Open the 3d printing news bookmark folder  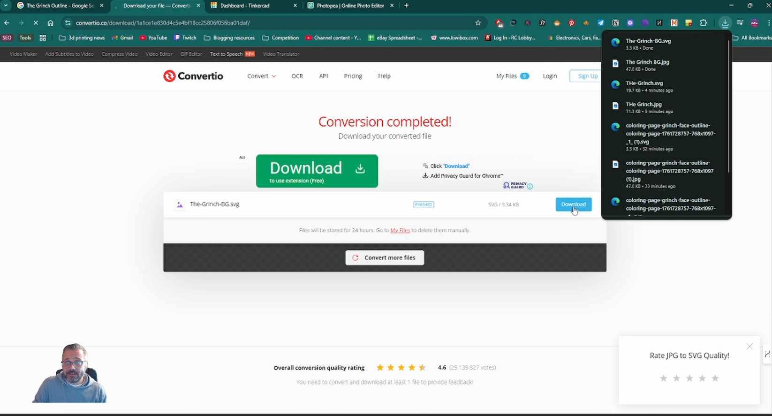[82, 38]
